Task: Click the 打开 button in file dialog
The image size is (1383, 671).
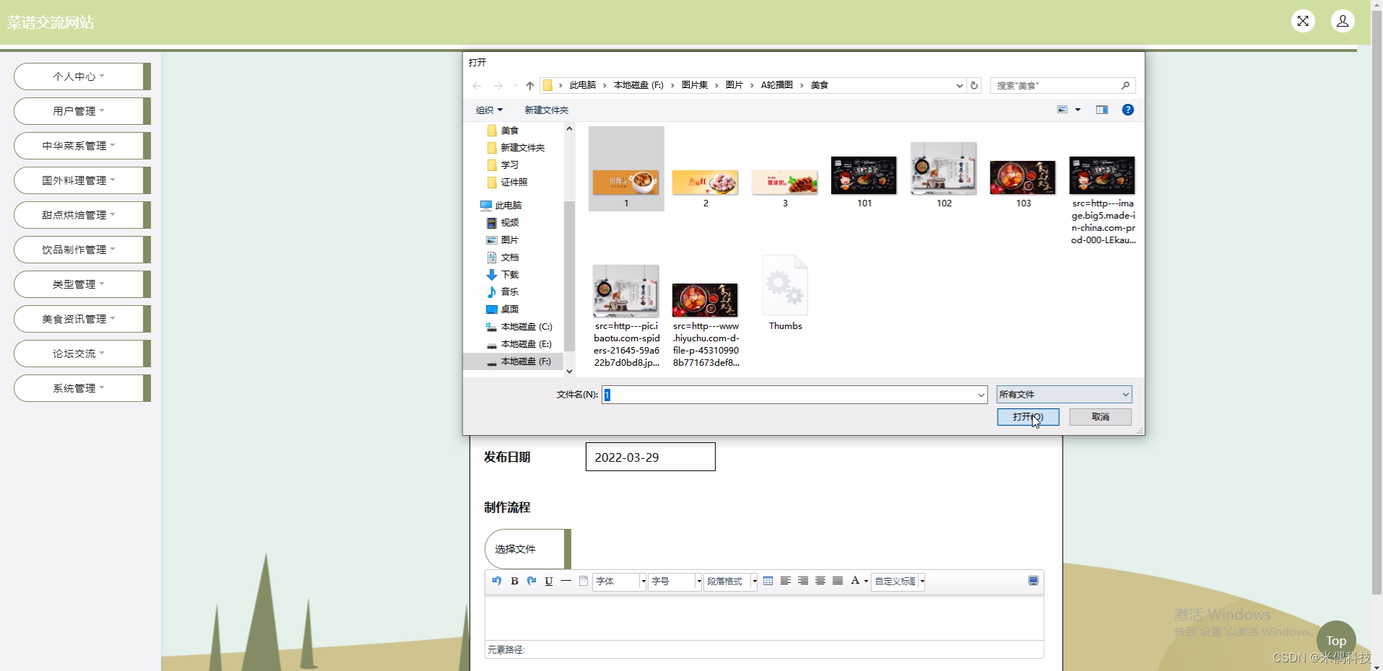Action: [1028, 417]
